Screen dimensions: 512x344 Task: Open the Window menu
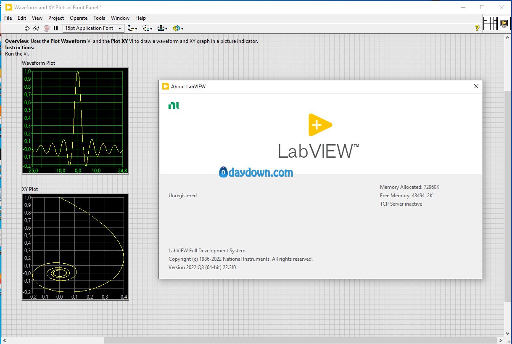pos(120,18)
